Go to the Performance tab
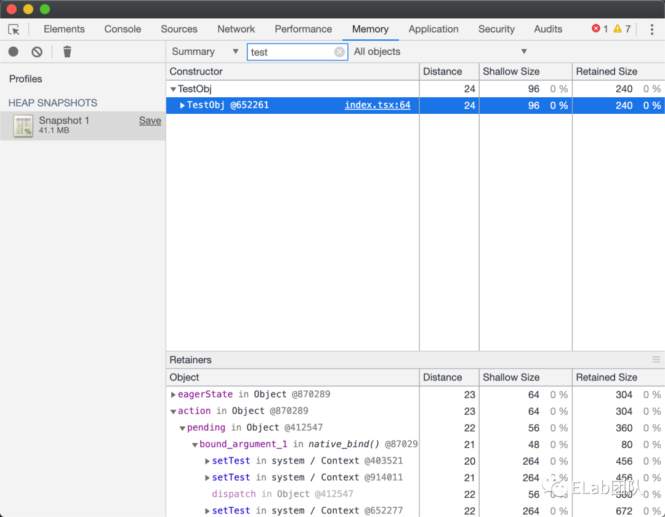 303,30
